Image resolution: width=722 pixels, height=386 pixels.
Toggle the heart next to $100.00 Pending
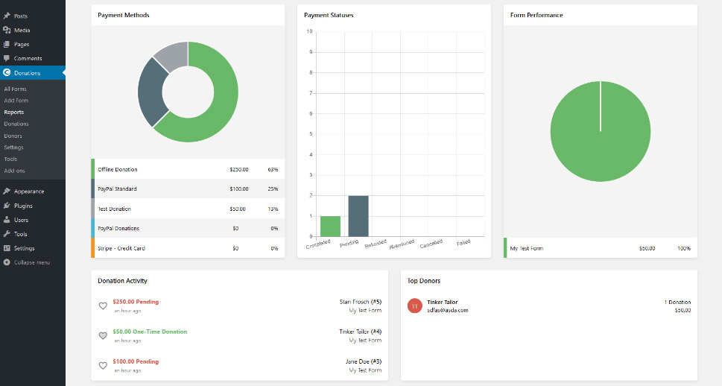(x=103, y=365)
